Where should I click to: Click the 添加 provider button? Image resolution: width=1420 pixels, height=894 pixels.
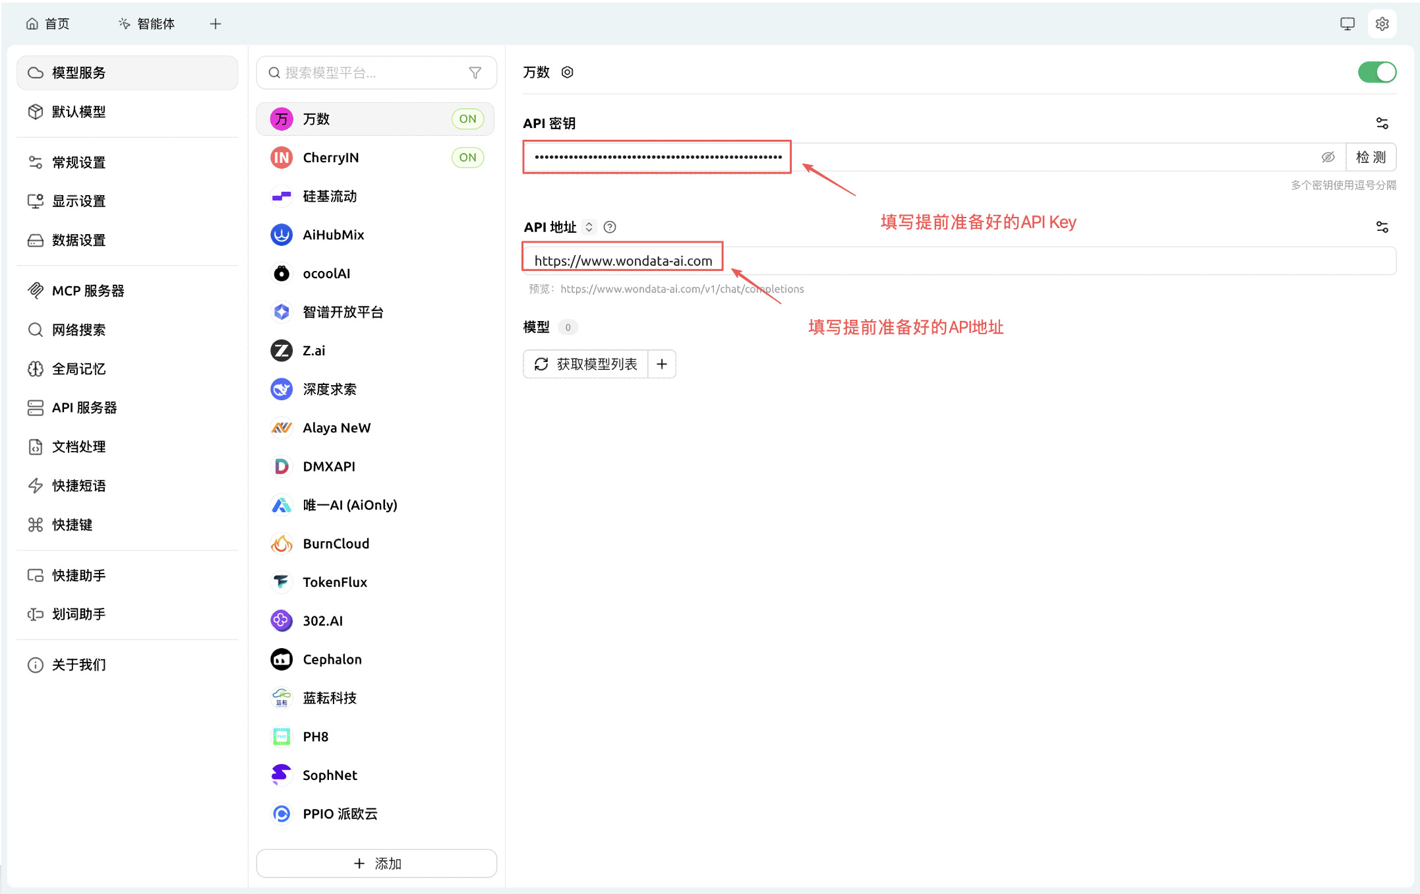(376, 863)
